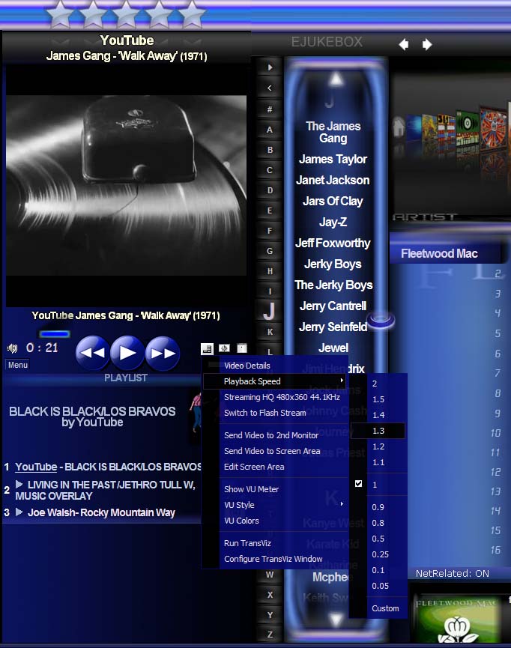511x648 pixels.
Task: Choose Switch to Flash Stream
Action: 276,413
